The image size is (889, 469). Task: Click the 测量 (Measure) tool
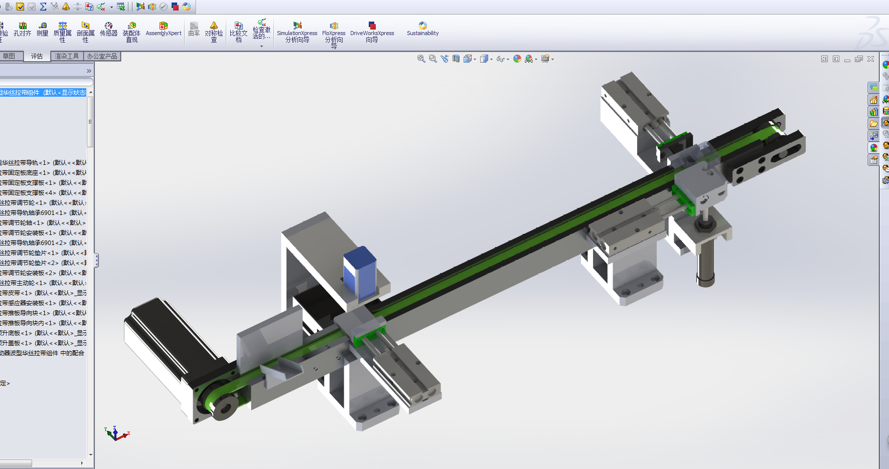point(43,29)
